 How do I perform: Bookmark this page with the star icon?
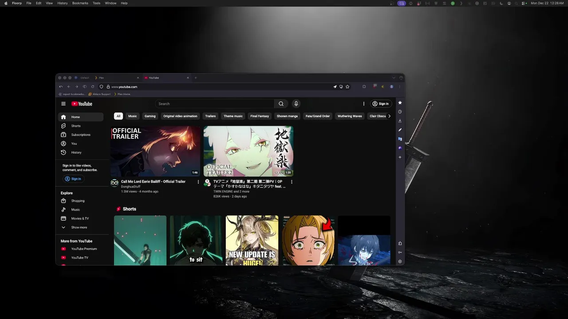[347, 87]
